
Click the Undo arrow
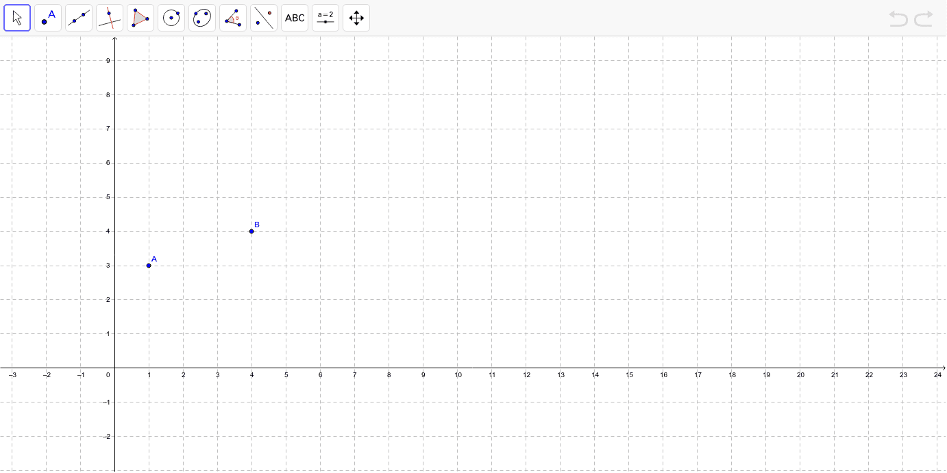[x=898, y=18]
